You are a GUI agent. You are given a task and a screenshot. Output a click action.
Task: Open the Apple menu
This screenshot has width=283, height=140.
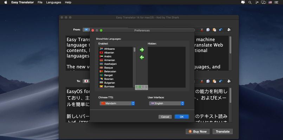(x=6, y=2)
